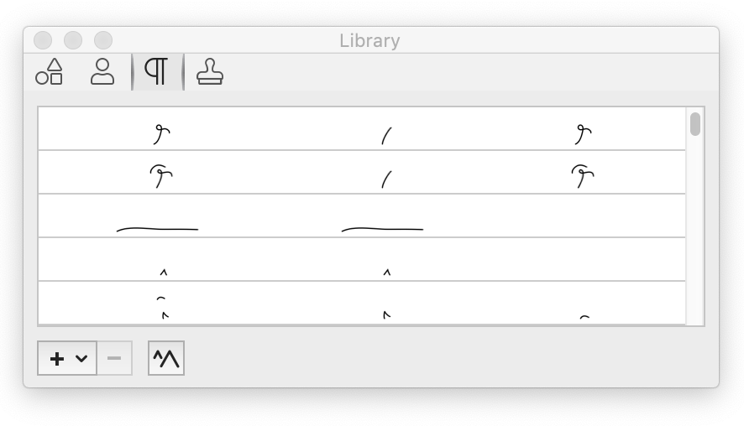Select fourth row's left caret glyph
Image resolution: width=744 pixels, height=426 pixels.
pyautogui.click(x=164, y=271)
